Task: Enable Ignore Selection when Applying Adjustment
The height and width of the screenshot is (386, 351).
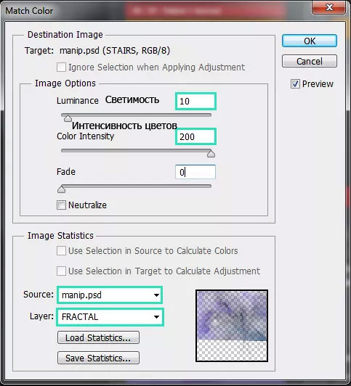Action: [61, 67]
